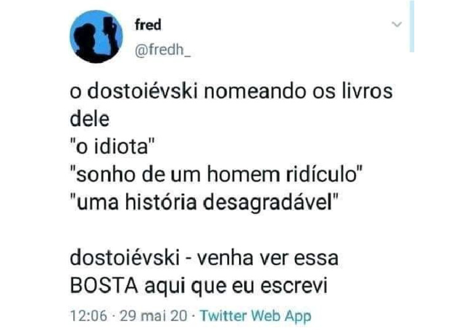Click the phone silhouette in the avatar

coord(109,26)
